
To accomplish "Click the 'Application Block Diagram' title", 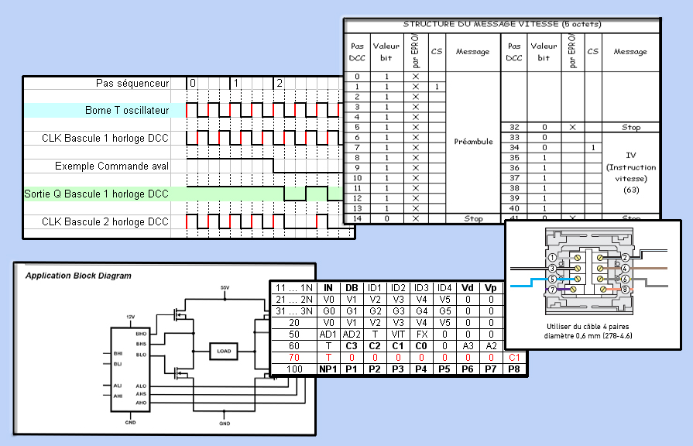I will (78, 276).
